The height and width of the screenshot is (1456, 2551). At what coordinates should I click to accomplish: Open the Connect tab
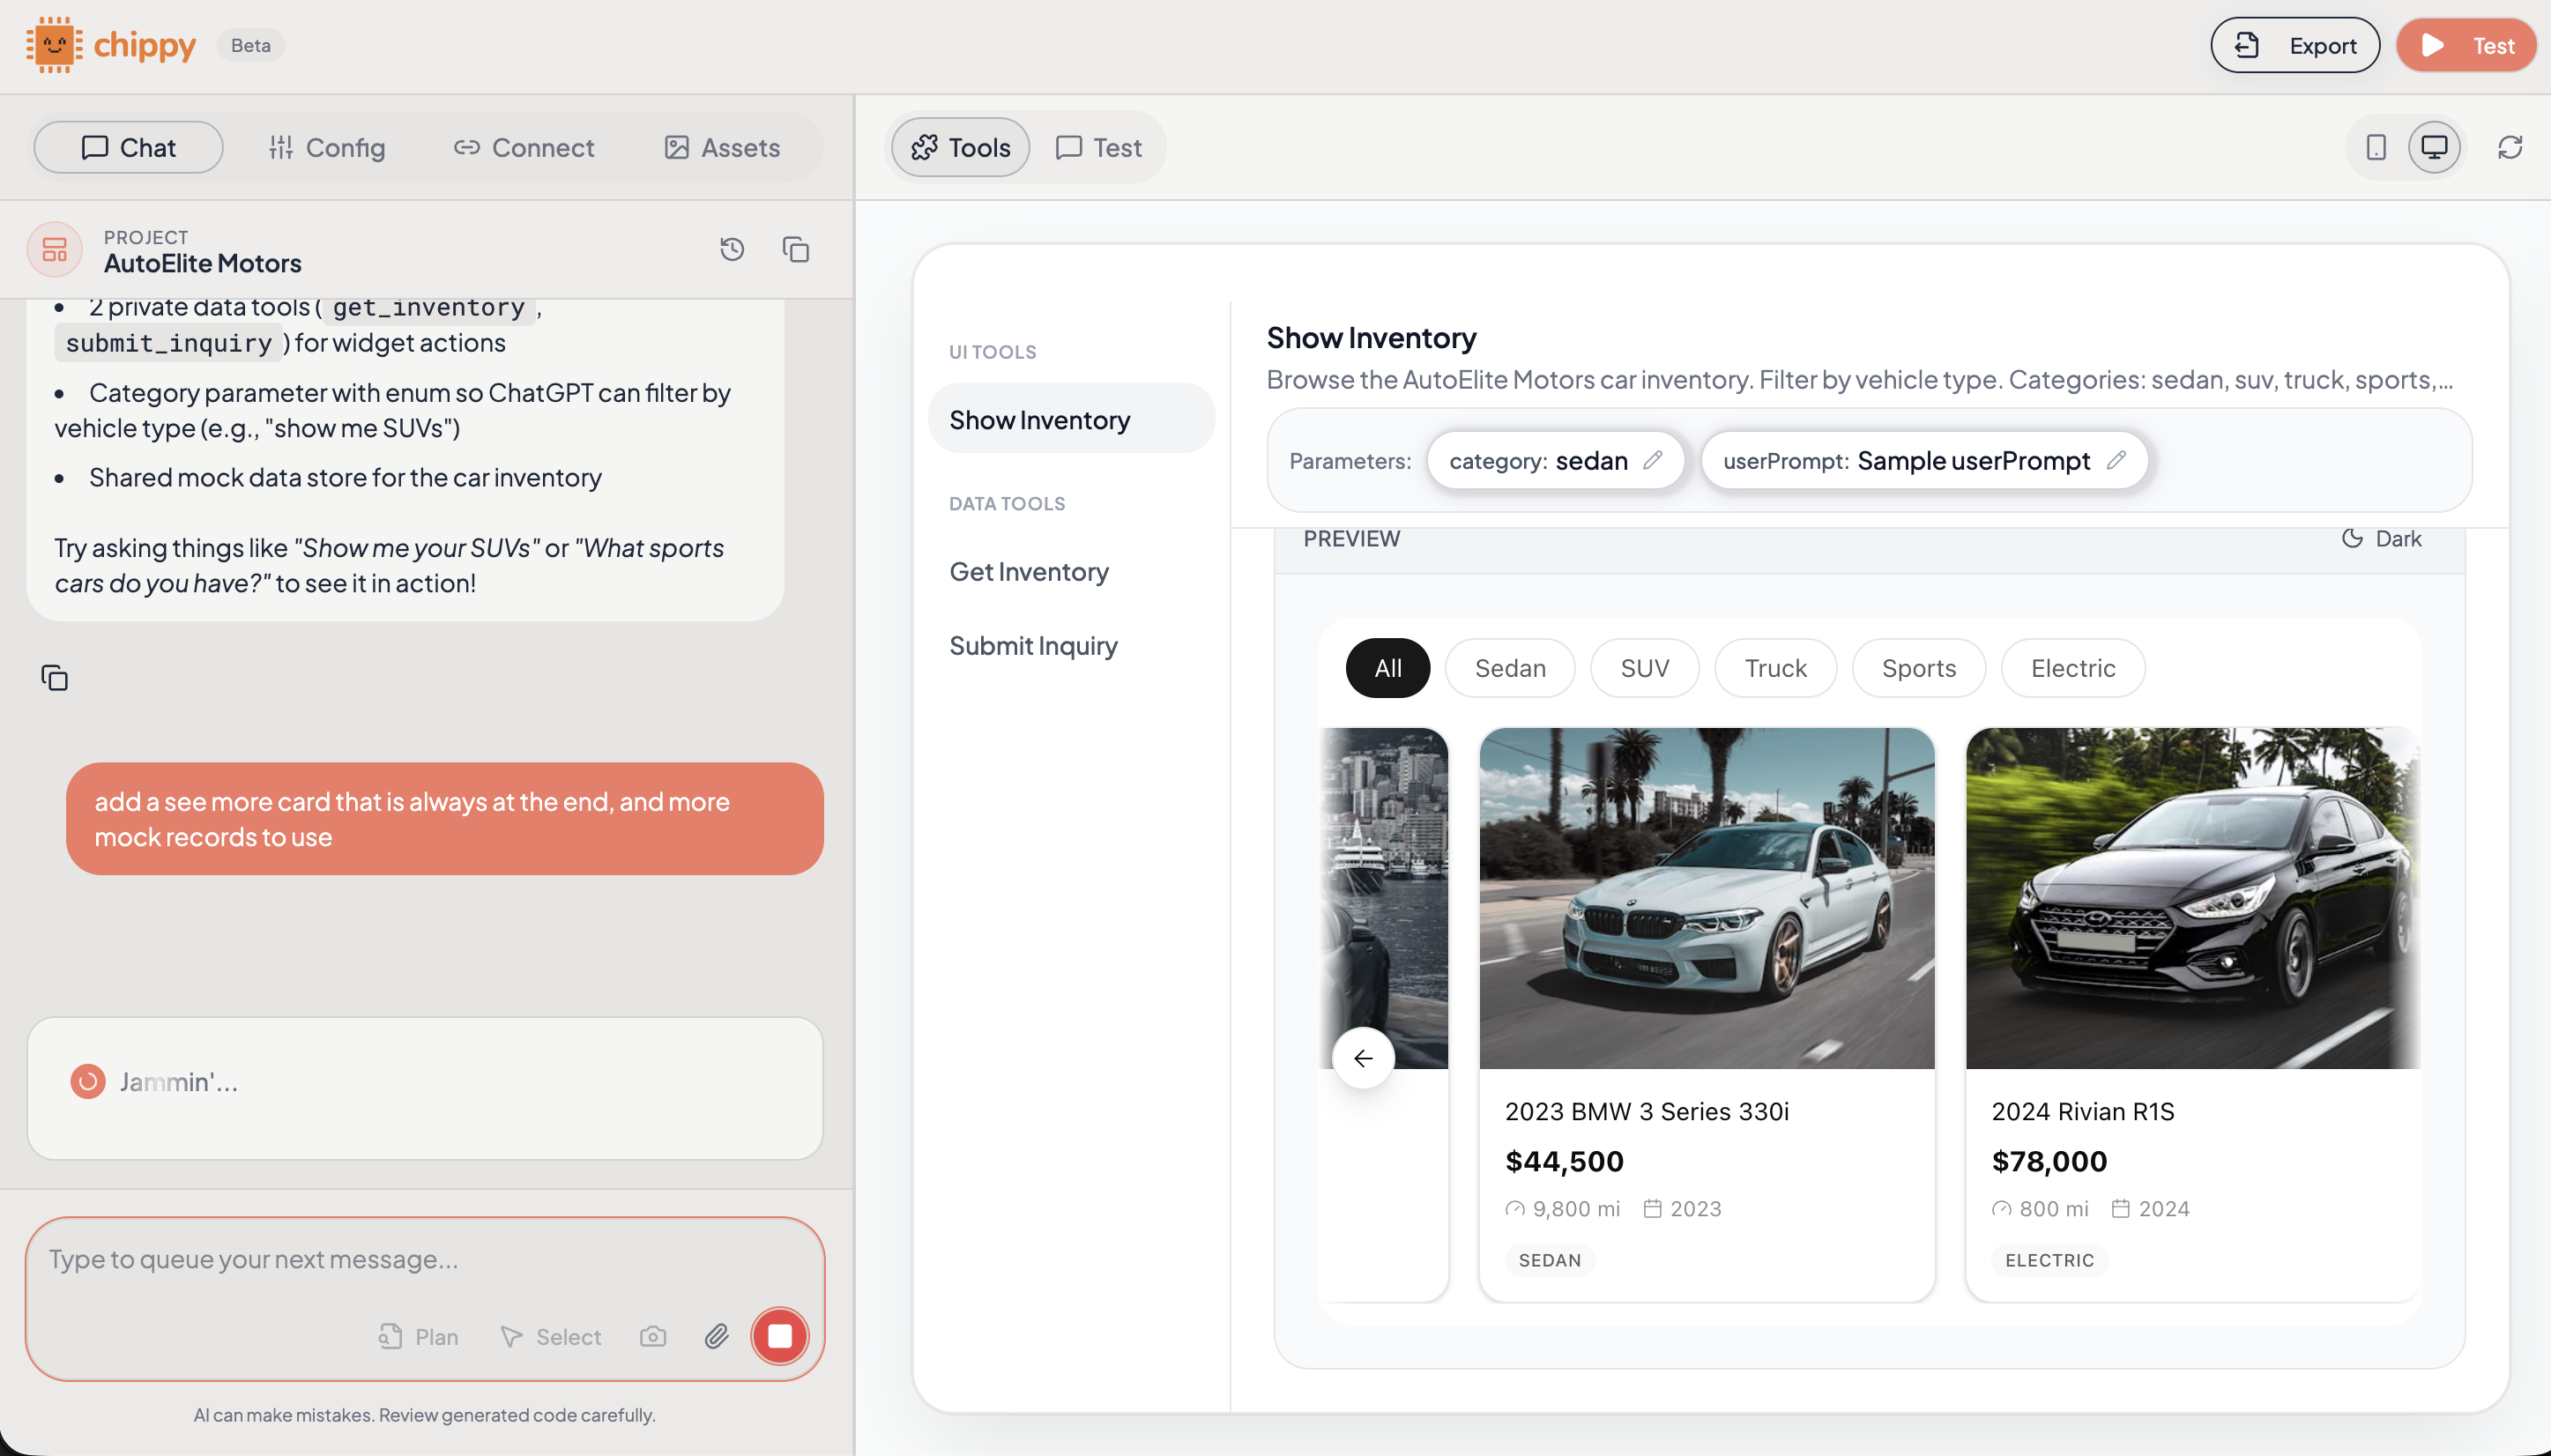coord(524,147)
